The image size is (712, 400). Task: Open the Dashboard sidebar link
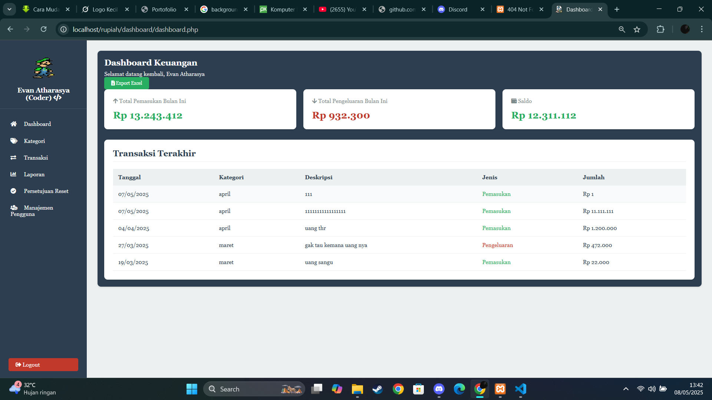click(37, 124)
